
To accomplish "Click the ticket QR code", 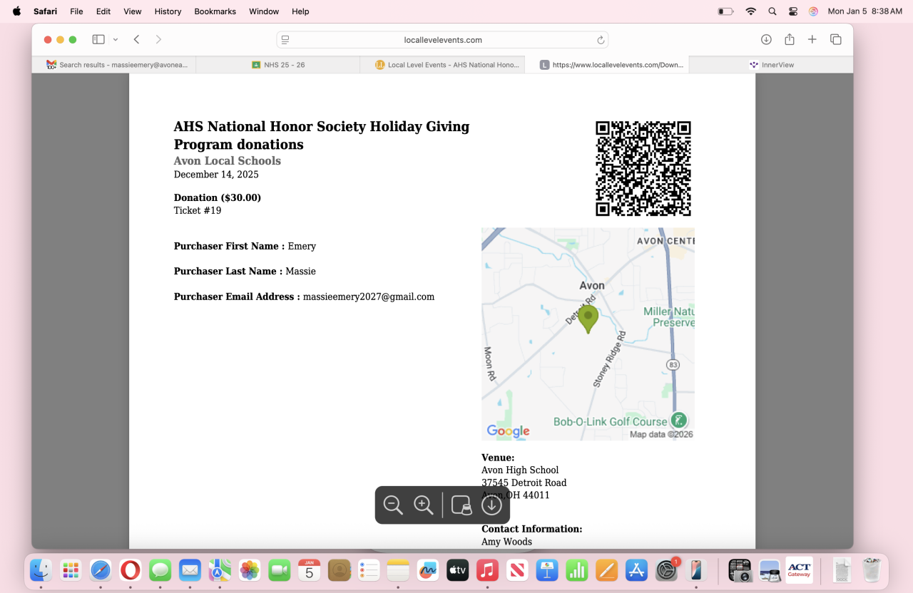I will tap(643, 168).
